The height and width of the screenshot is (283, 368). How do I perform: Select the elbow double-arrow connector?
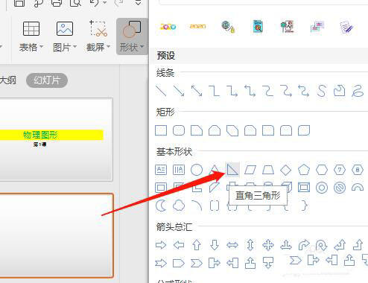[x=250, y=91]
